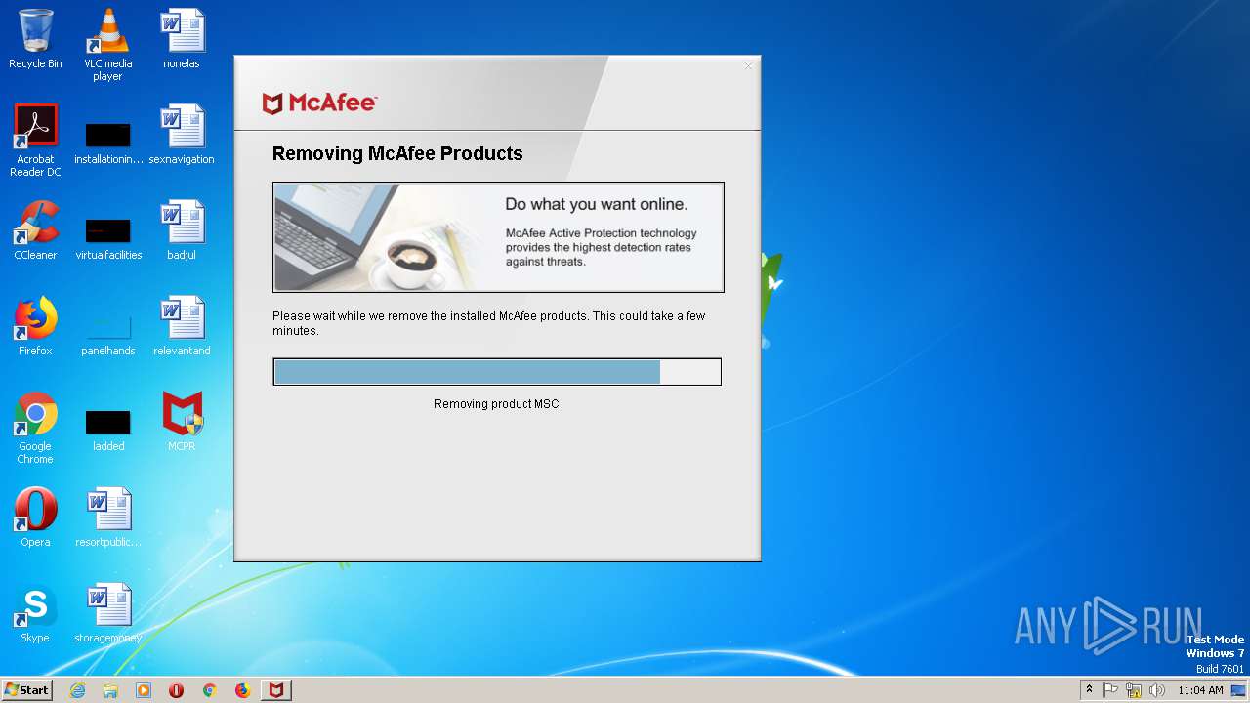This screenshot has width=1250, height=703.
Task: Launch Google Chrome desktop shortcut
Action: (x=35, y=428)
